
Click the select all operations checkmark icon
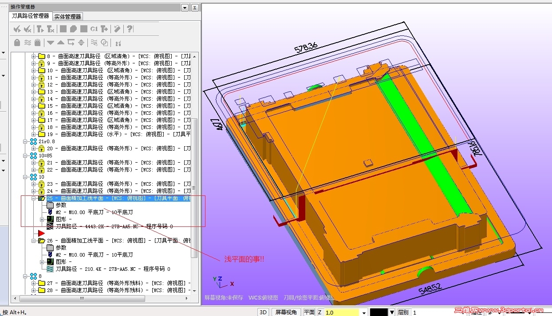[x=17, y=29]
